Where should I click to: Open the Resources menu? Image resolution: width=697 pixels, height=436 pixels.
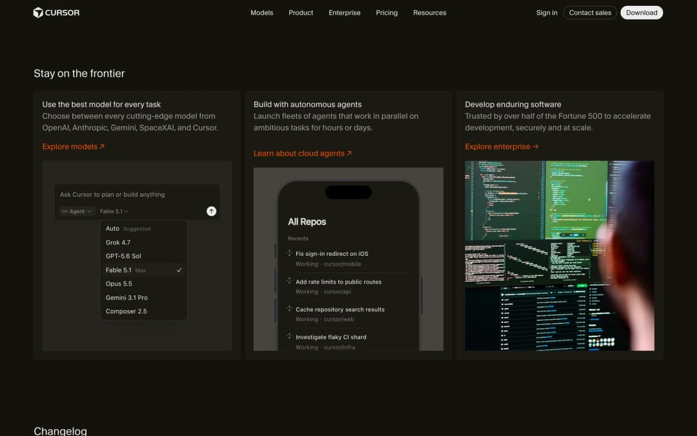pos(429,12)
